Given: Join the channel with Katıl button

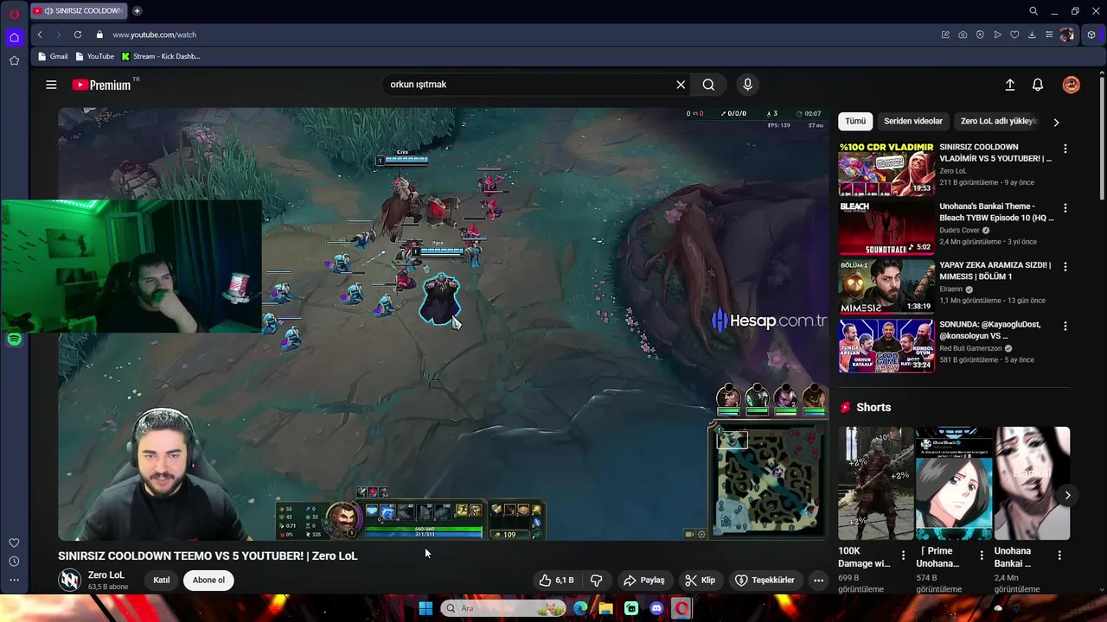Looking at the screenshot, I should 162,581.
